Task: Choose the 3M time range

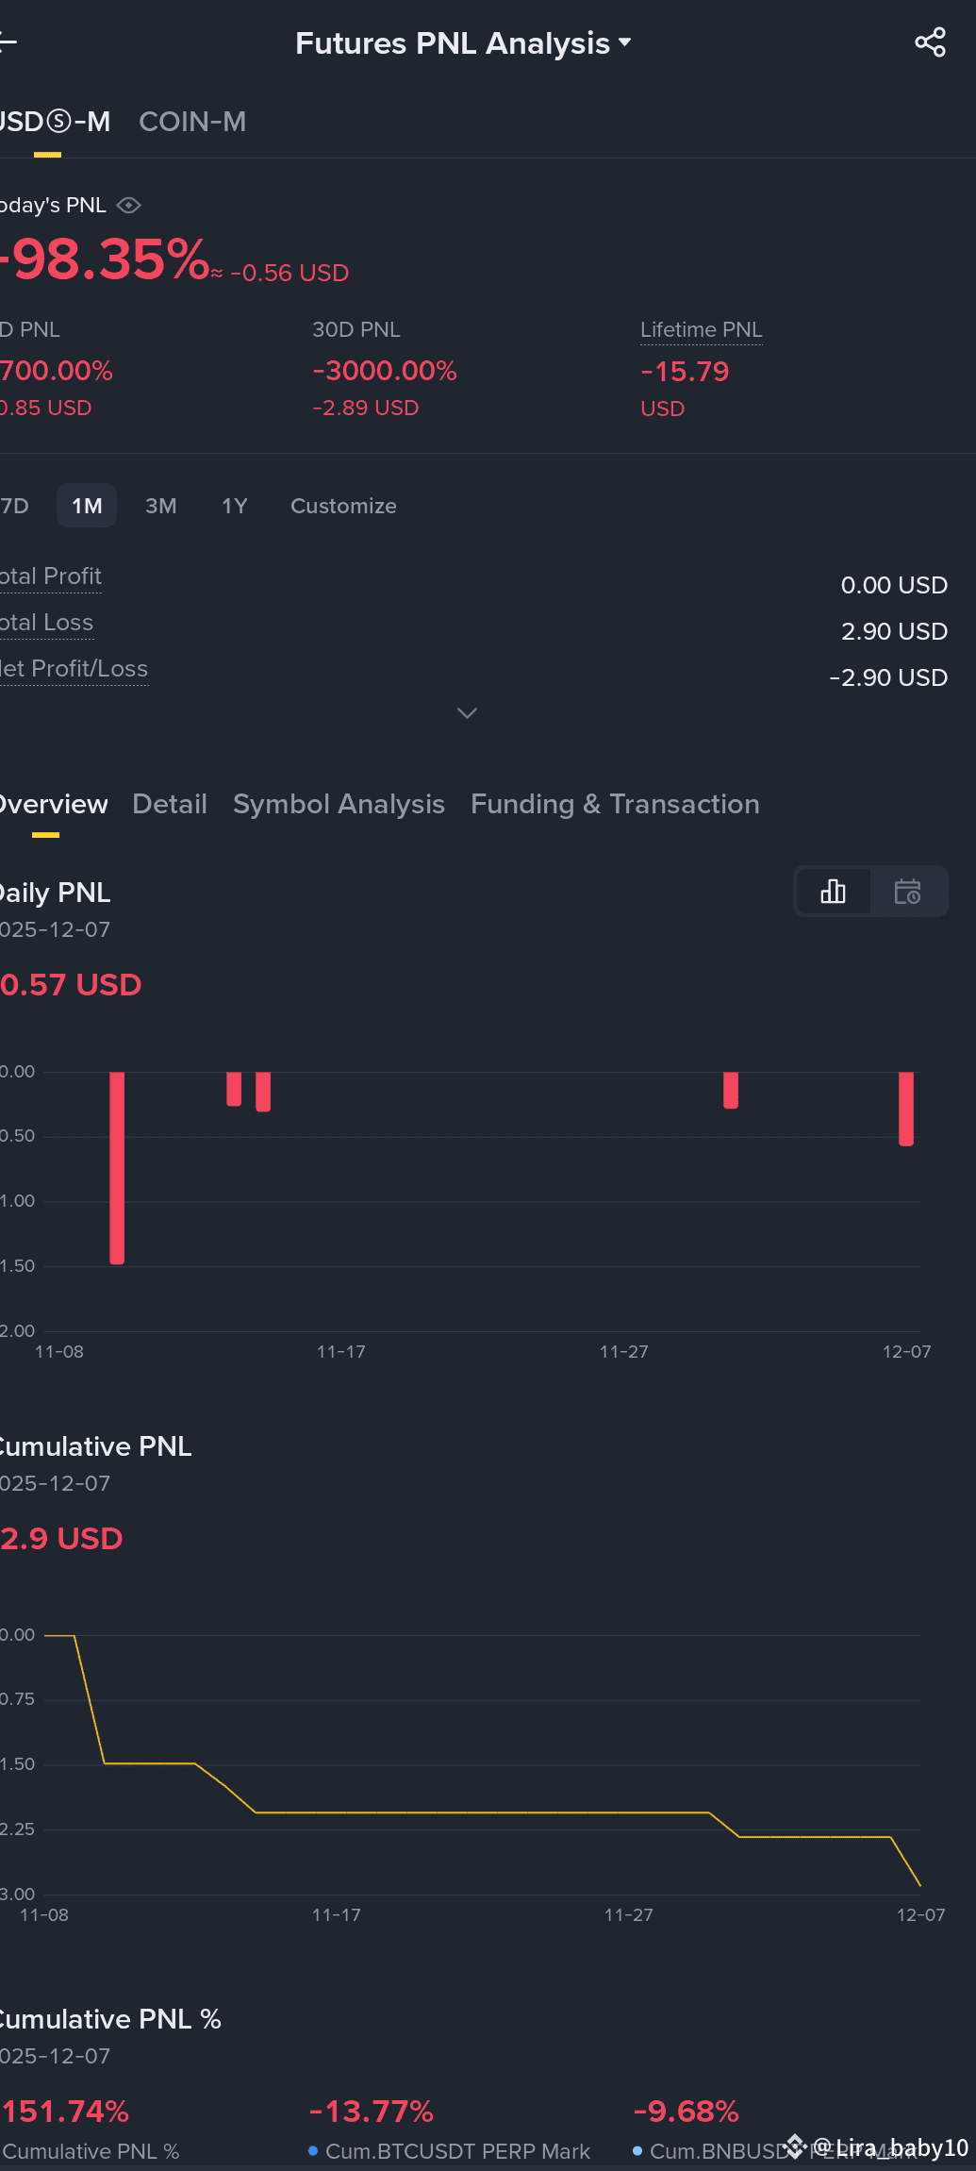Action: pyautogui.click(x=161, y=506)
